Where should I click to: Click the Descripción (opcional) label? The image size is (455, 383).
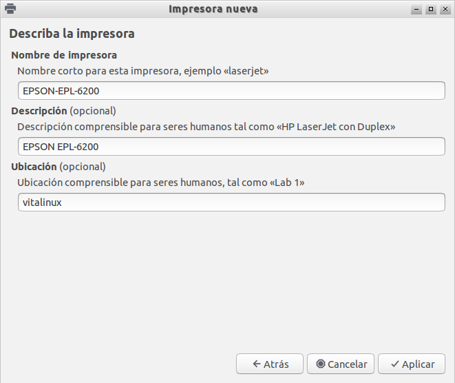pyautogui.click(x=63, y=111)
